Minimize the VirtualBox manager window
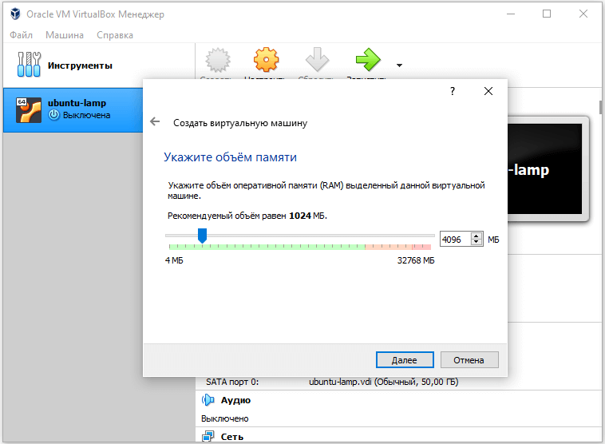Screen dimensions: 605x444 coord(511,14)
